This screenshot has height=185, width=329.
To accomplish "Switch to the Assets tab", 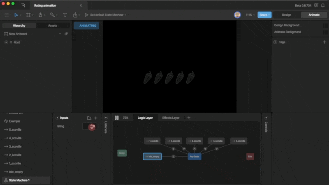I will point(53,25).
